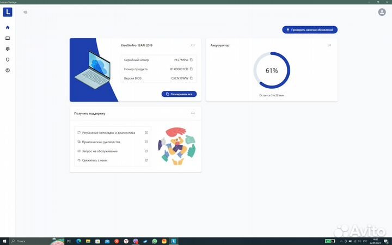Open File Explorer from the taskbar
This screenshot has height=245, width=392.
(88, 241)
